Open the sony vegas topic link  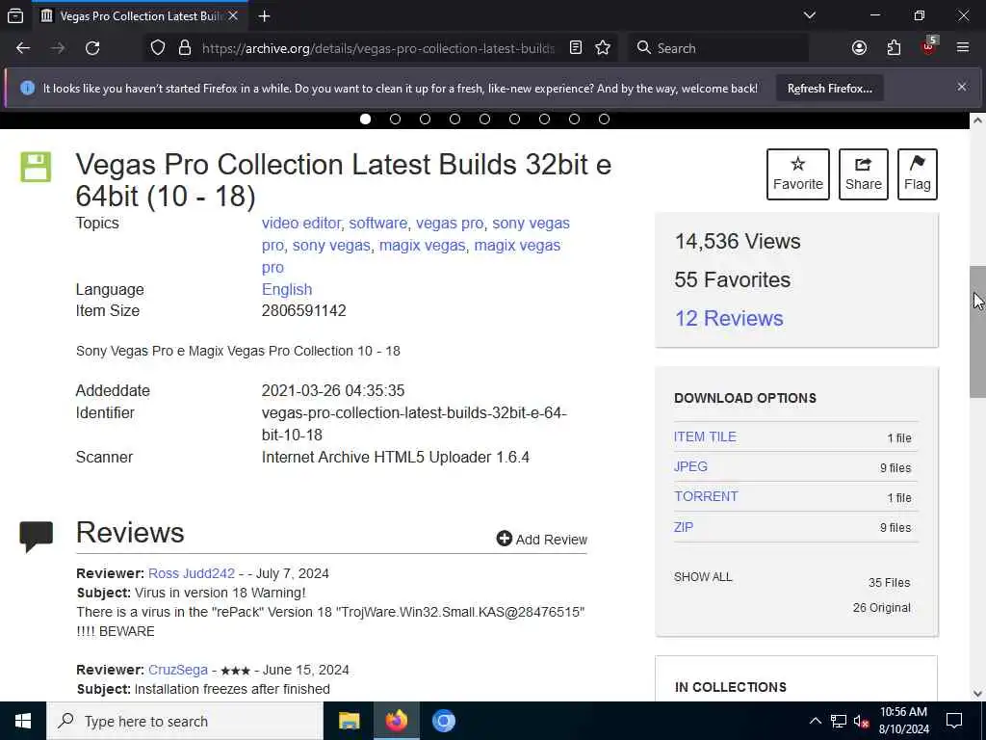coord(331,246)
